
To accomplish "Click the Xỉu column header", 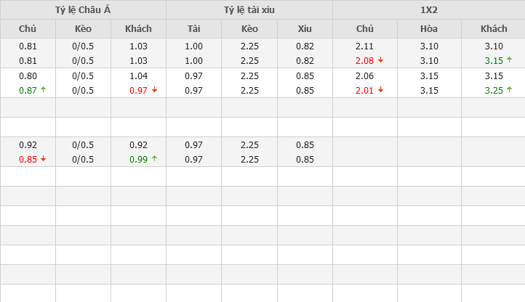I will [305, 29].
